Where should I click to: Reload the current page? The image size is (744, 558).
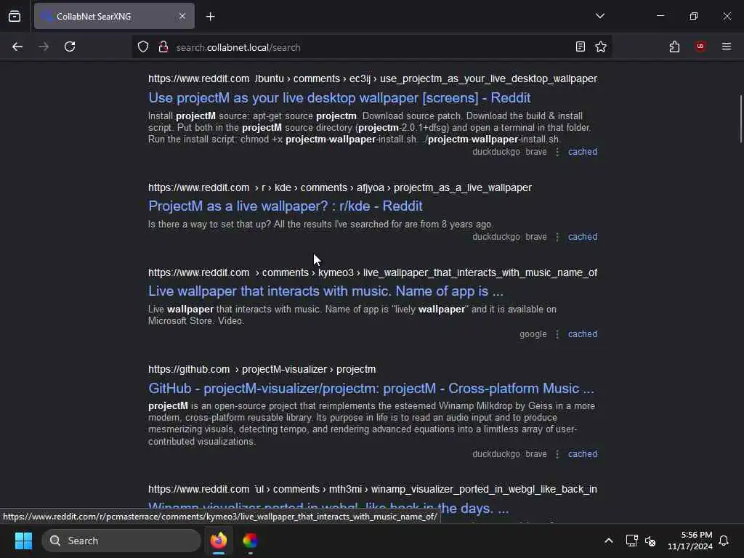(x=70, y=46)
